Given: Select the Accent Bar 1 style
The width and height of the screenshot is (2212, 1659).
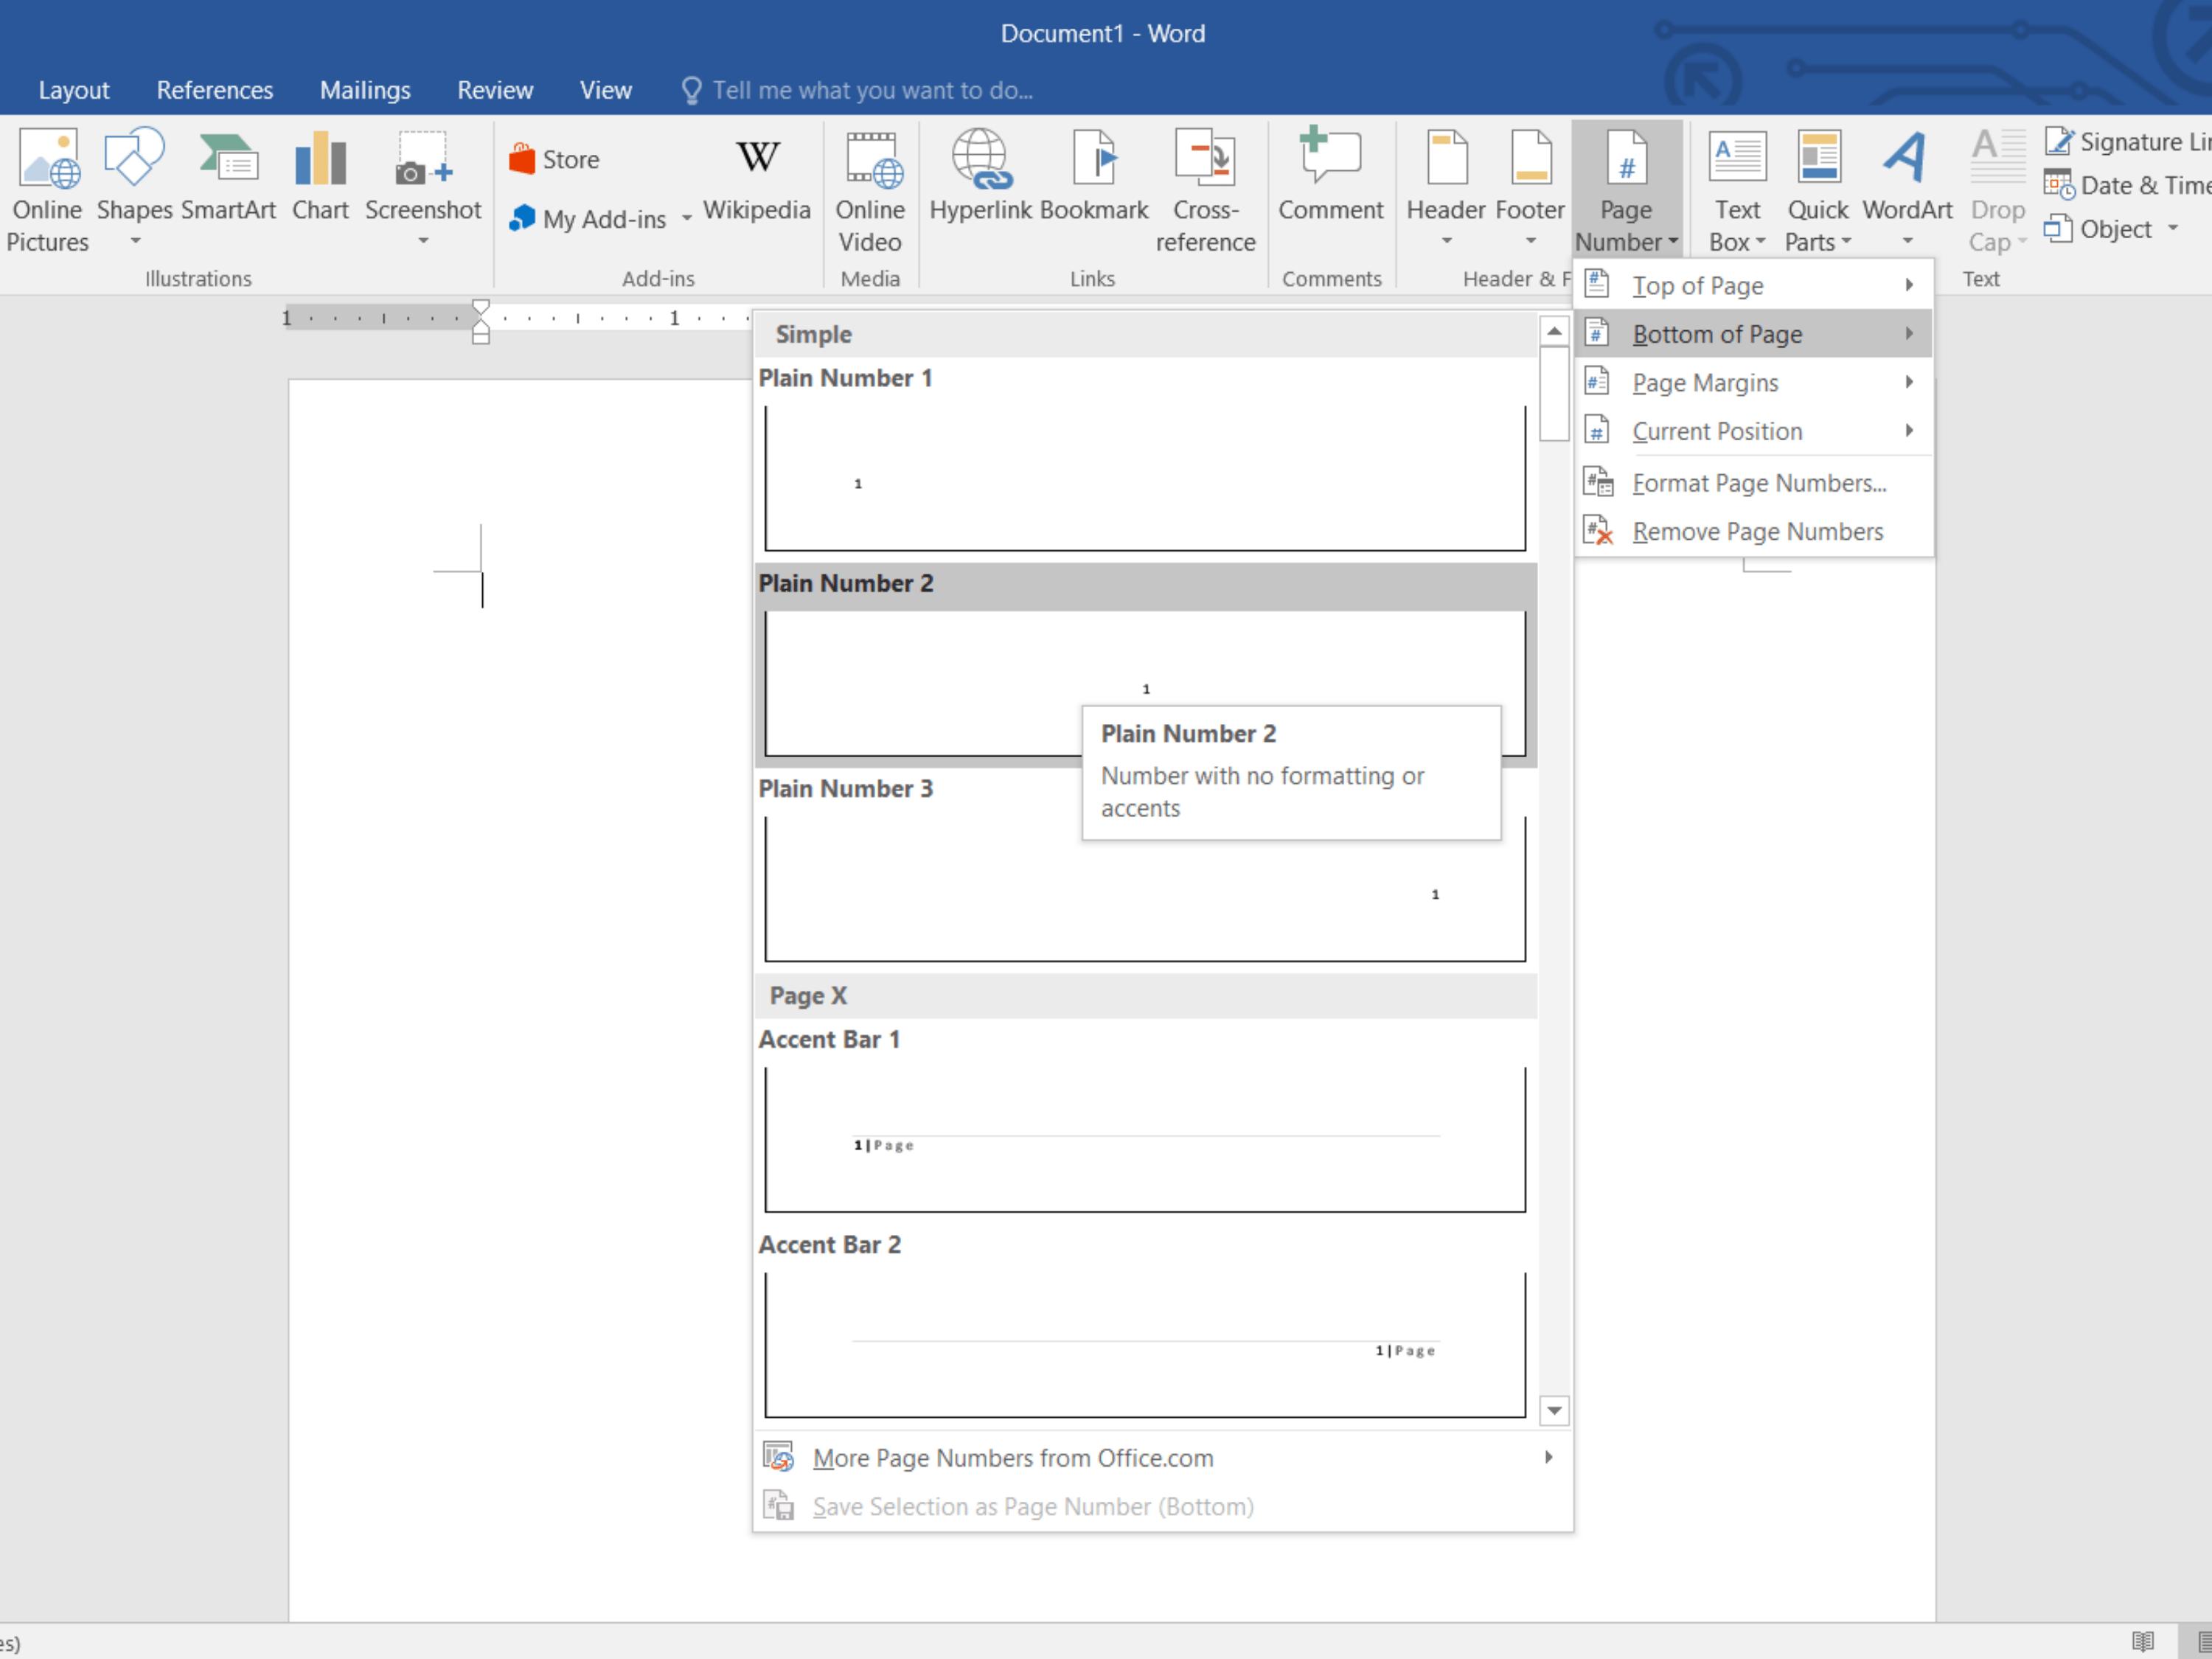Looking at the screenshot, I should tap(1146, 1120).
